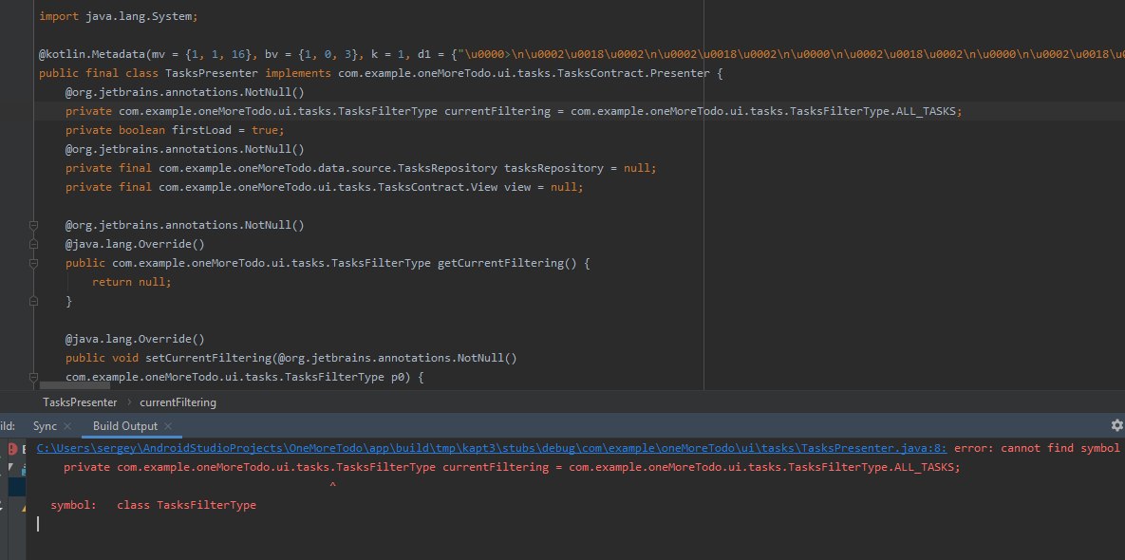
Task: Click 'firstLoad' variable name
Action: 201,130
